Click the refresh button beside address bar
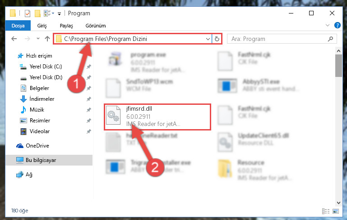This screenshot has height=220, width=347. pos(217,39)
